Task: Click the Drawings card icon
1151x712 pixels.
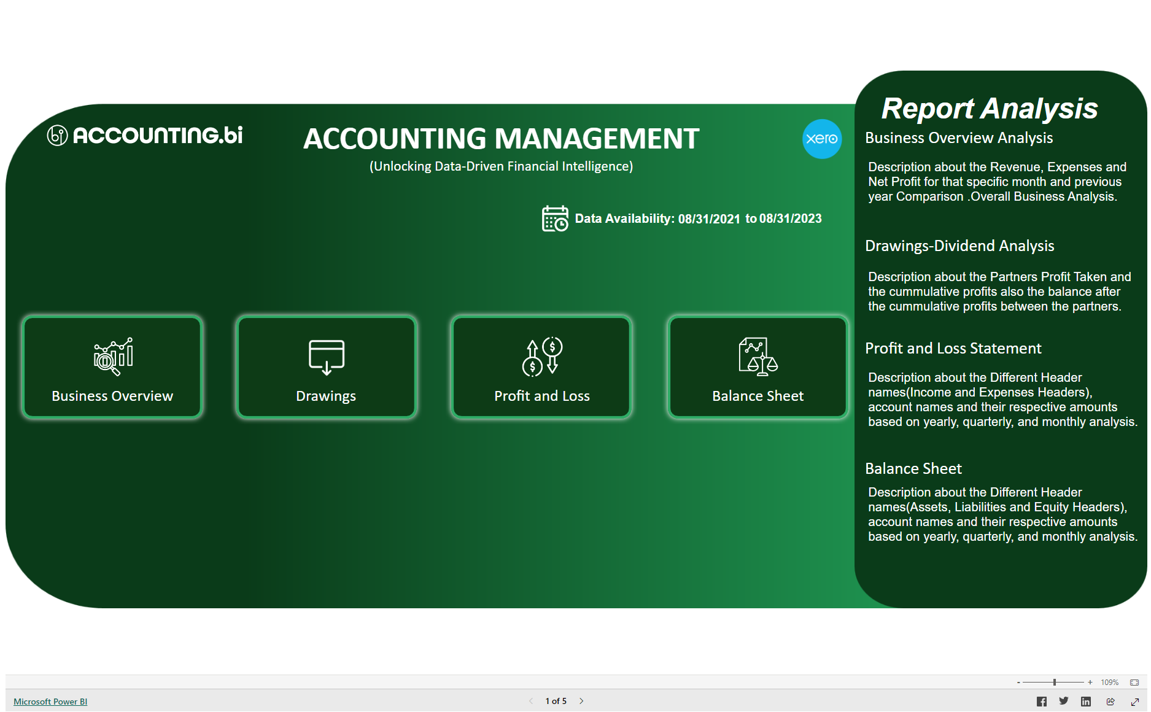Action: point(326,356)
